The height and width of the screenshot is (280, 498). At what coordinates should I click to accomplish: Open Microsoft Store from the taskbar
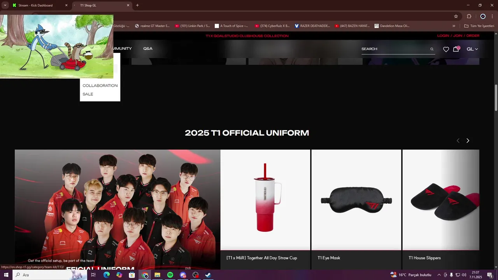132,275
